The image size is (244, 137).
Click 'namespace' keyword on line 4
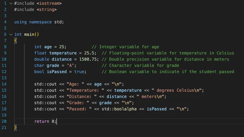click(x=40, y=22)
